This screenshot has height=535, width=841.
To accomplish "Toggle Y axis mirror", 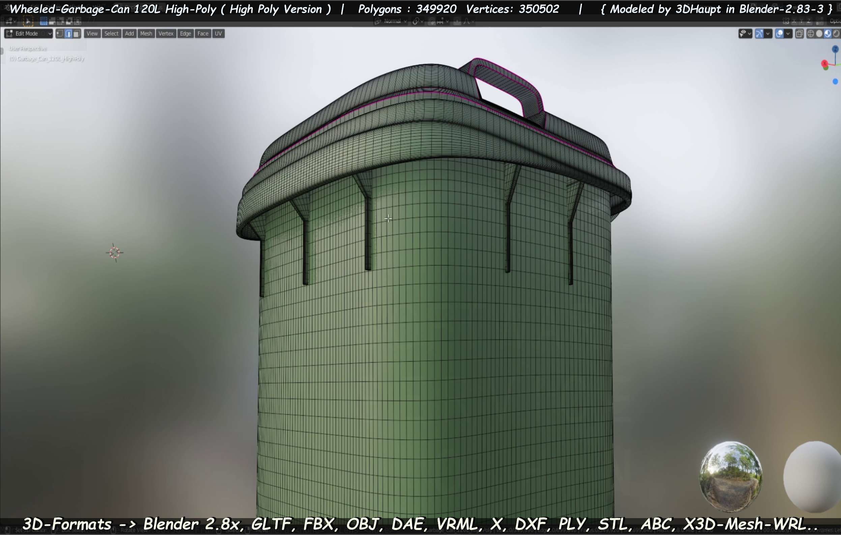I will (x=802, y=22).
